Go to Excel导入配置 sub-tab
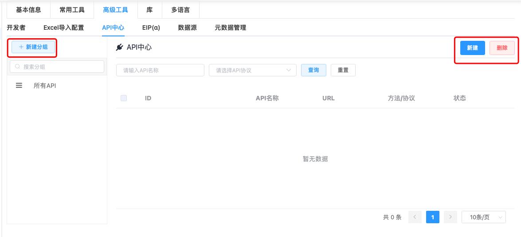The image size is (521, 237). [x=63, y=28]
